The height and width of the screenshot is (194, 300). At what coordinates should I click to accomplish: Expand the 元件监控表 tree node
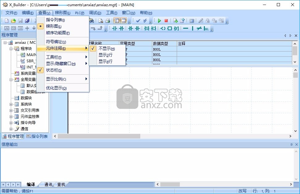tap(11, 117)
